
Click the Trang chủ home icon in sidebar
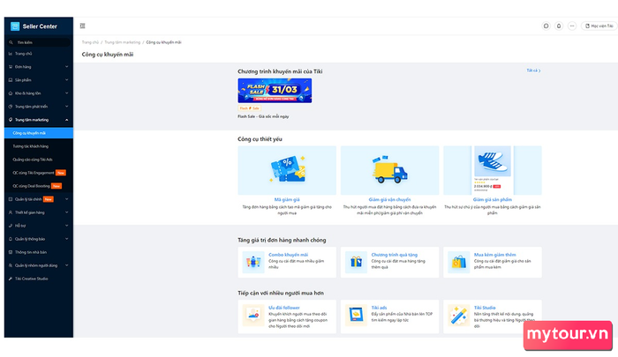coord(11,54)
